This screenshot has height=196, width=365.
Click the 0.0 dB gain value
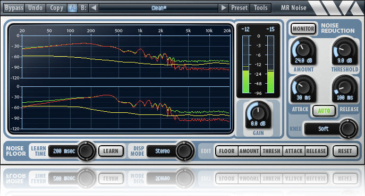pos(258,123)
